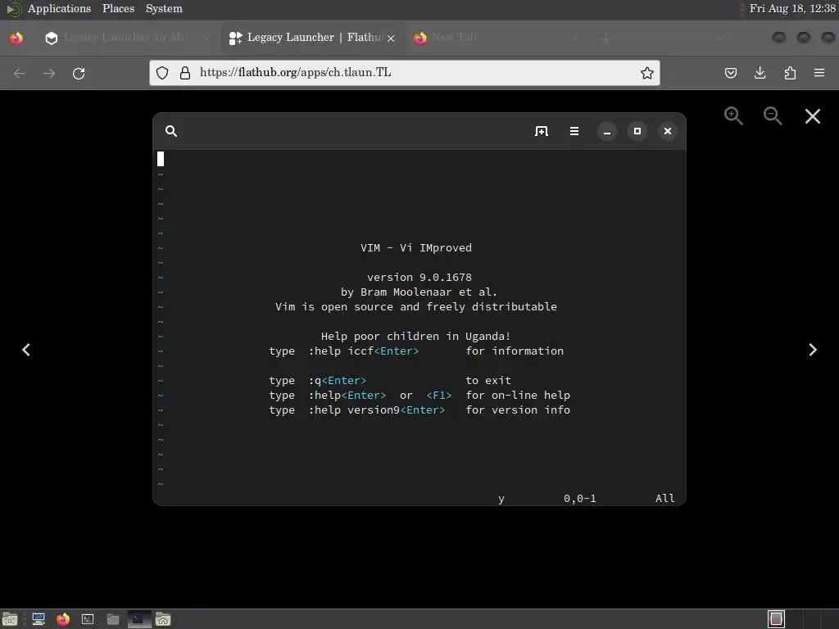The height and width of the screenshot is (629, 839).
Task: Click the search icon in terminal screenshot
Action: (x=171, y=131)
